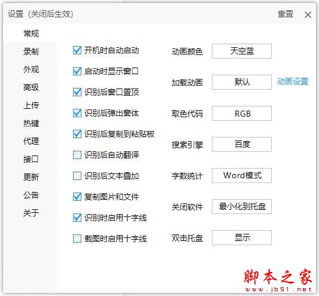
Task: Open the 关于 tab
Action: [31, 213]
